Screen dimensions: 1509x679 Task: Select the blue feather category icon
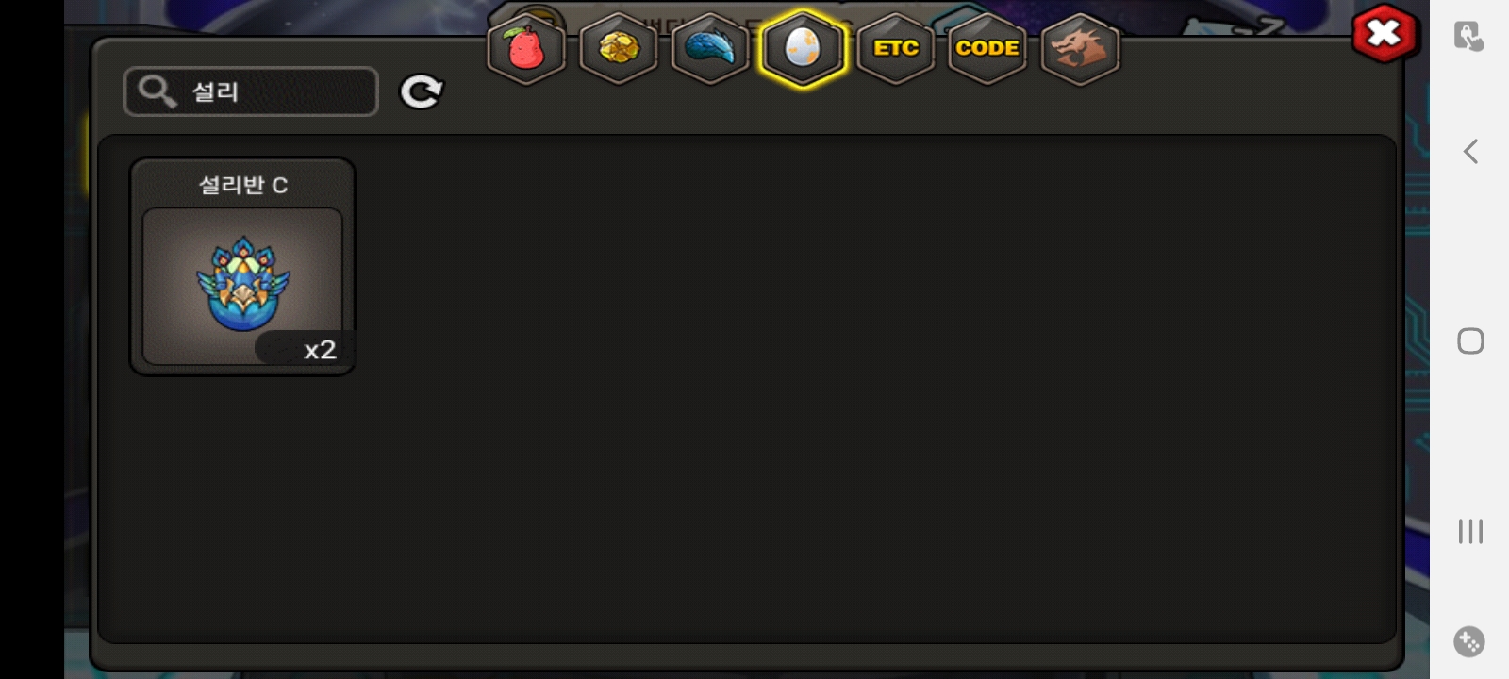coord(710,49)
